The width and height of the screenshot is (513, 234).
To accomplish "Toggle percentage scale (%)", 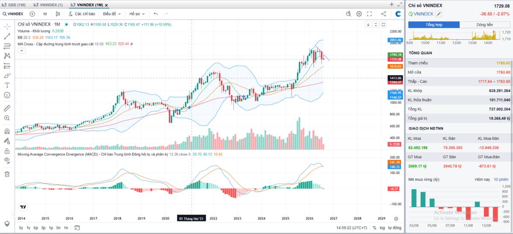I will [x=374, y=228].
